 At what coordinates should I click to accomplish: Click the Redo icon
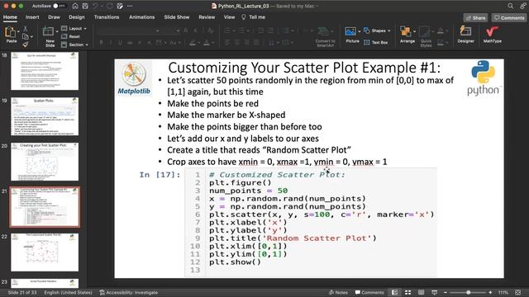coord(110,6)
